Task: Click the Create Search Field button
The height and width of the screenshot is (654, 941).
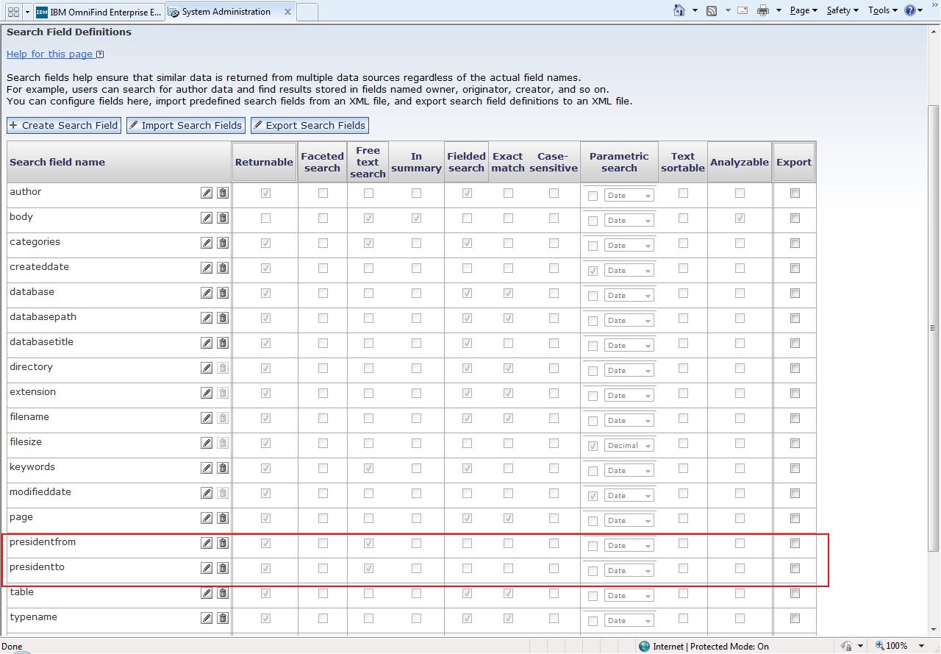Action: coord(64,125)
